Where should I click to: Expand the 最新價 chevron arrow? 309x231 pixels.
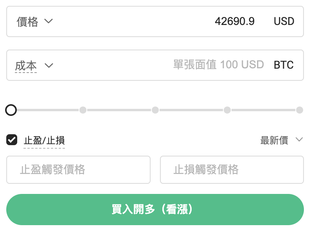pyautogui.click(x=299, y=140)
